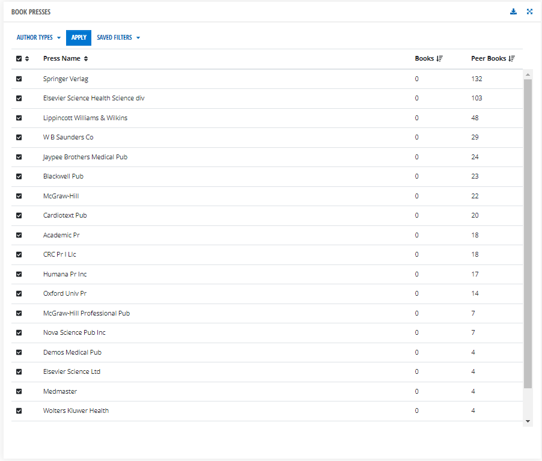The height and width of the screenshot is (461, 542).
Task: Select the W B Saunders Co name
Action: [68, 137]
